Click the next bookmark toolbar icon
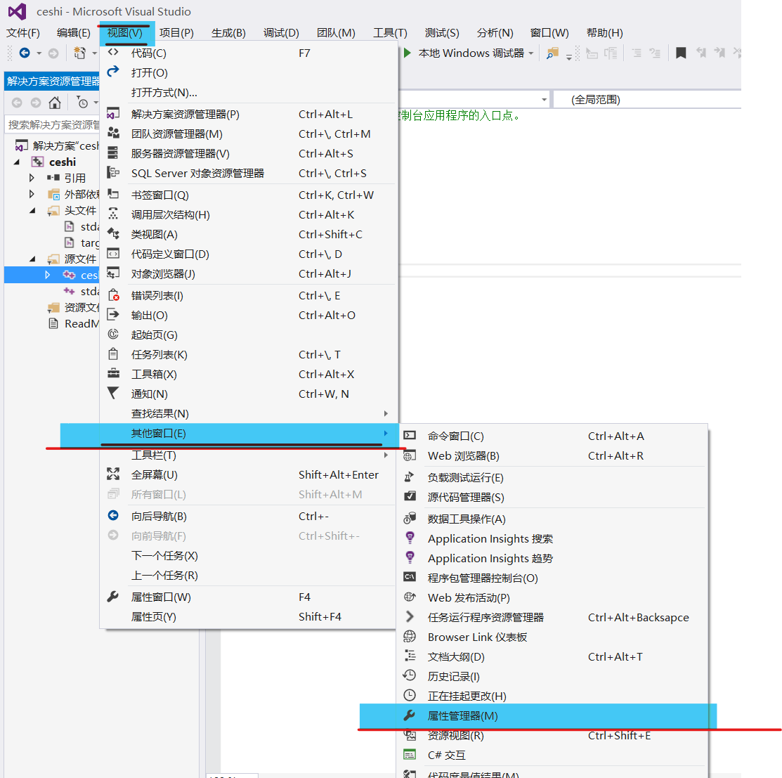The height and width of the screenshot is (778, 782). click(718, 53)
